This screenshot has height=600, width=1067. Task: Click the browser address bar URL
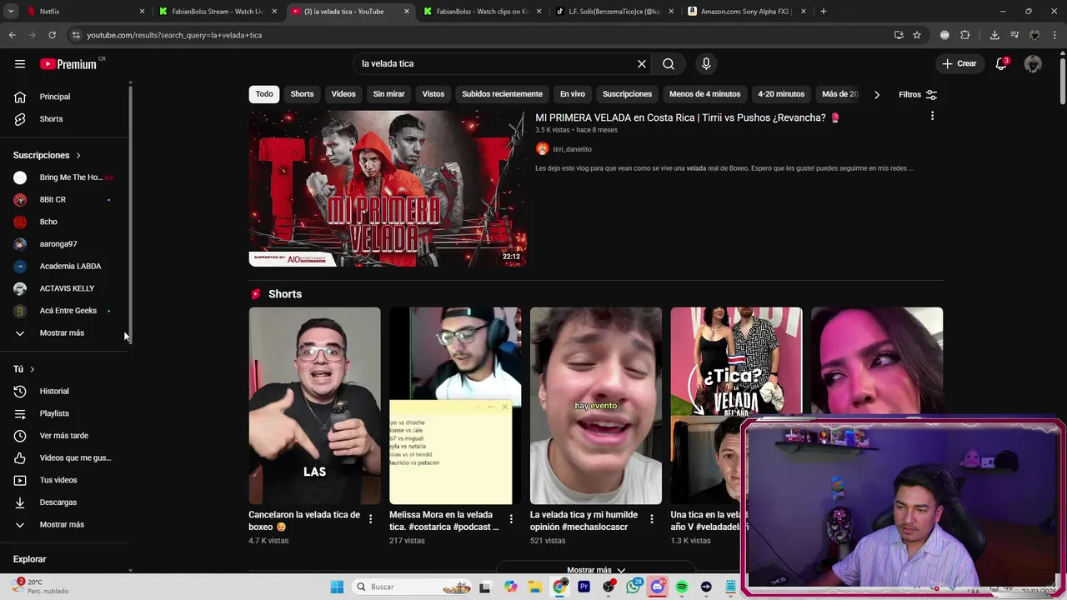tap(173, 35)
